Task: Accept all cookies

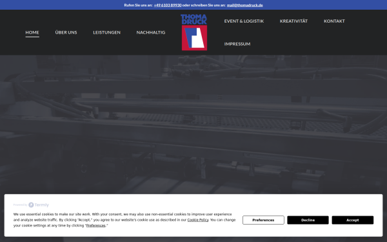Action: click(x=352, y=220)
